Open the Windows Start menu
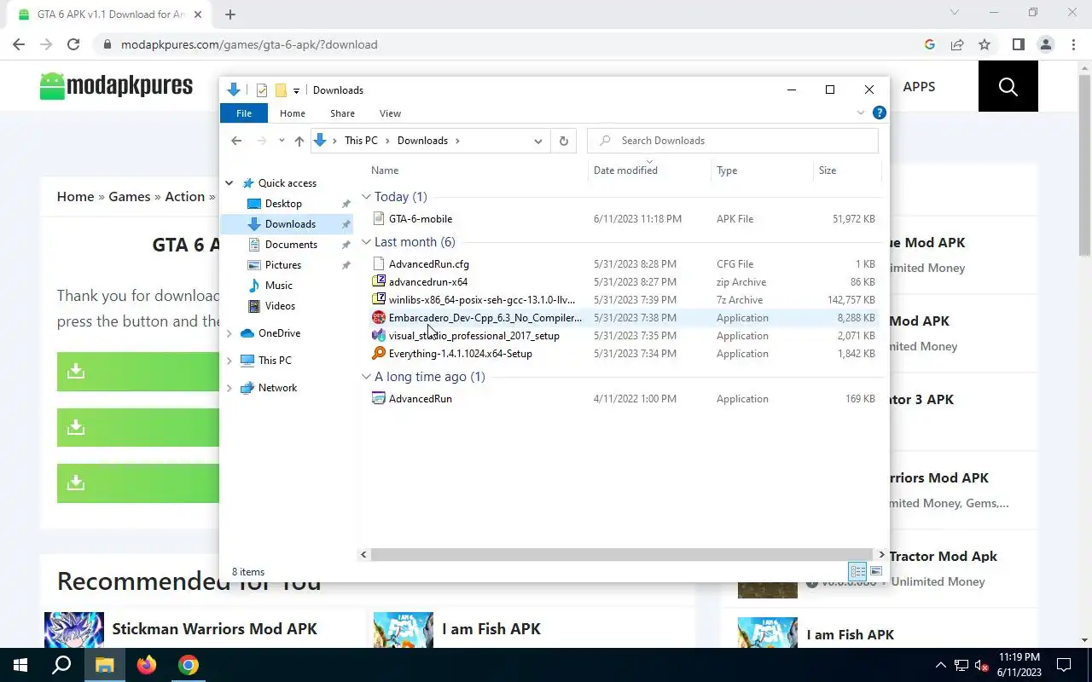This screenshot has width=1092, height=682. 20,665
